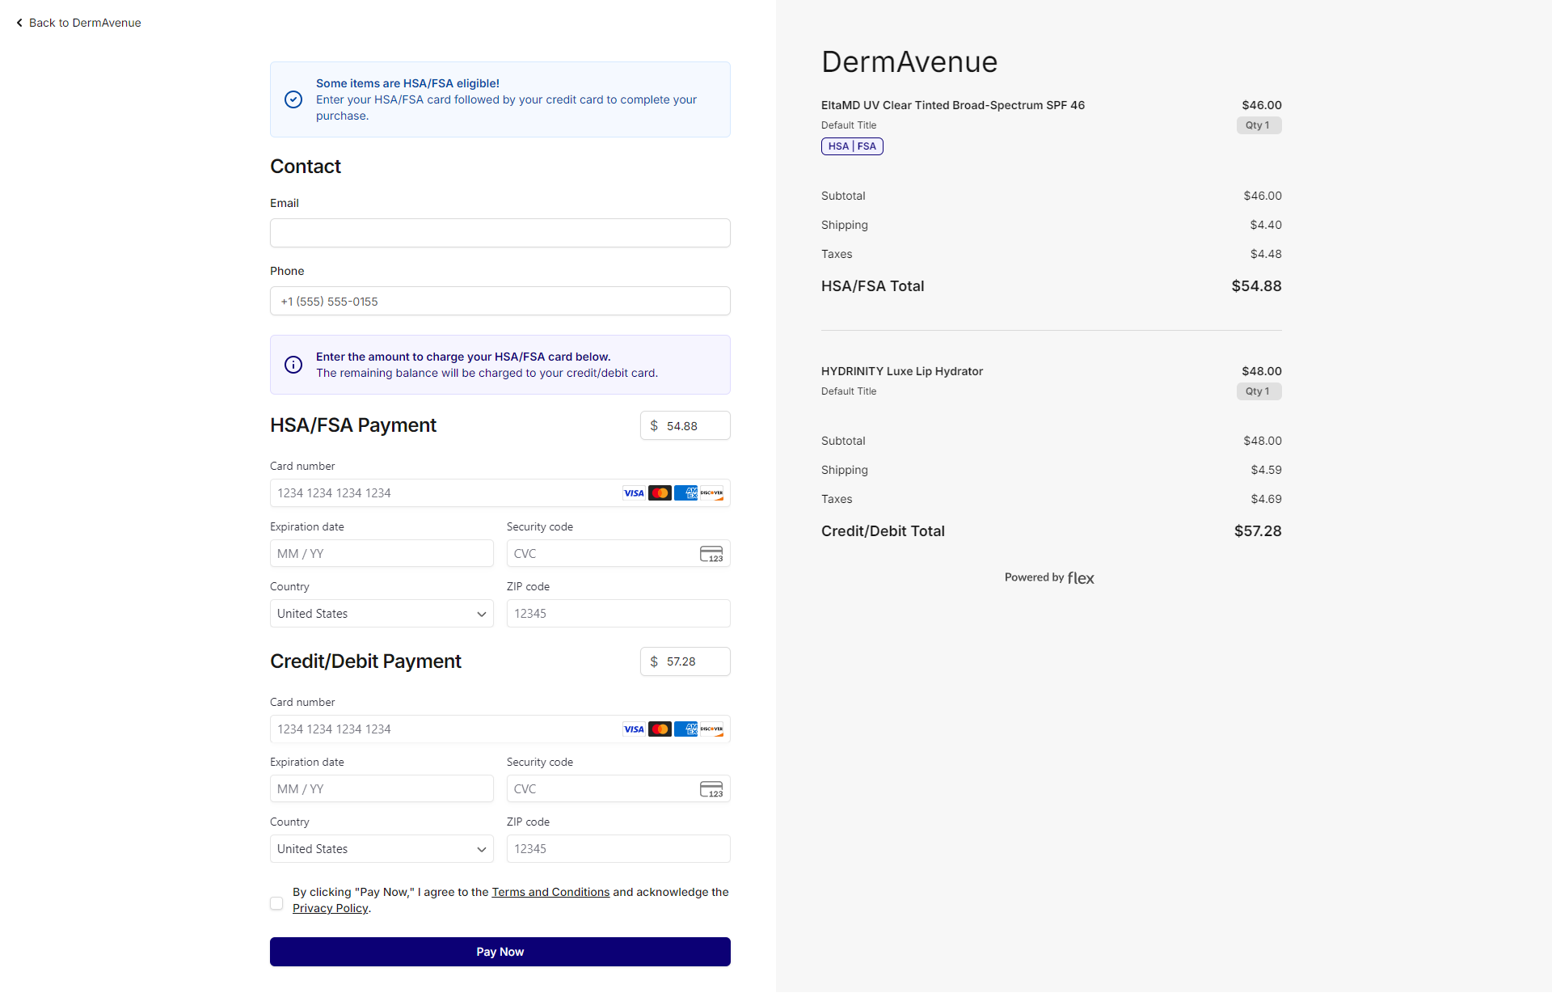Click the HSA/FSA eligible checkmark icon
The width and height of the screenshot is (1552, 993).
point(293,99)
